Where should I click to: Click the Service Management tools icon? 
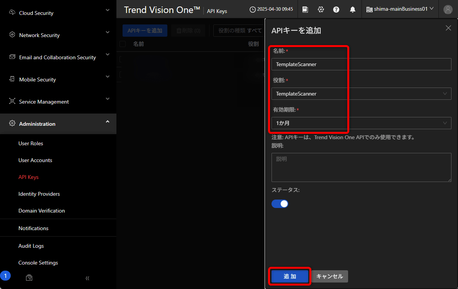12,101
